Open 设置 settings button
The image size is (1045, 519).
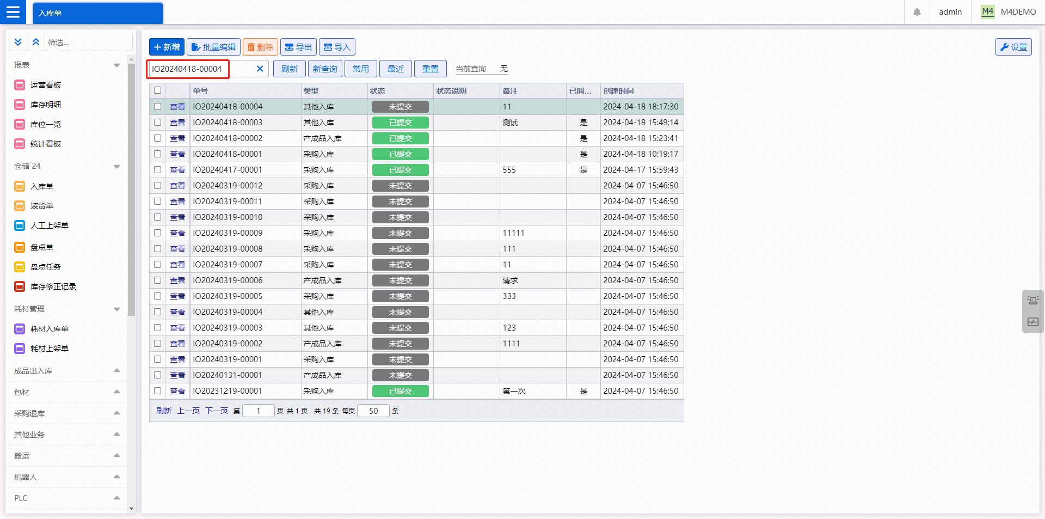tap(1013, 47)
